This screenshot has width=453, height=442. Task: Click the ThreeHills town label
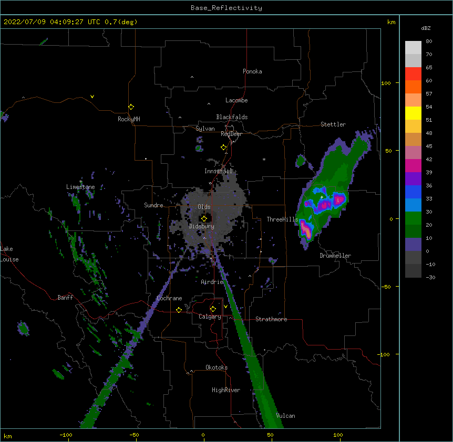(282, 219)
